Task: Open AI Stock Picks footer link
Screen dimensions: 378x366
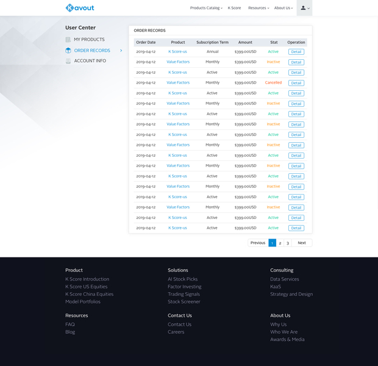Action: coord(183,279)
